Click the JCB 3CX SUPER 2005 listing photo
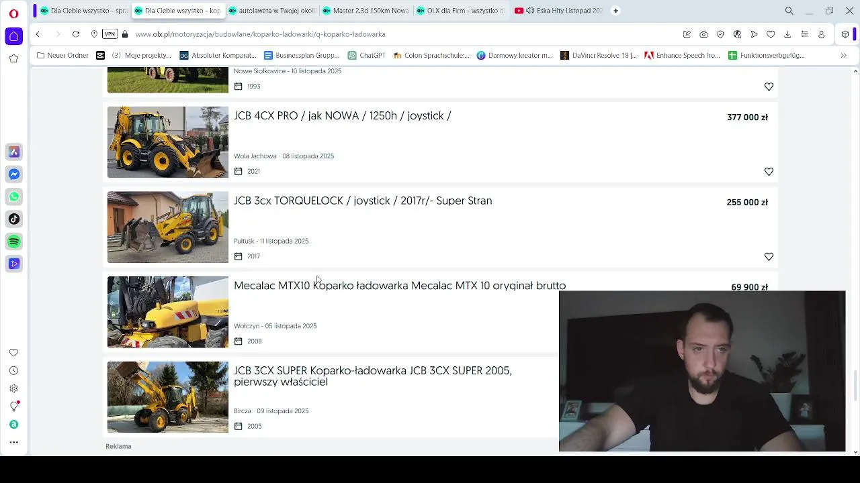This screenshot has height=483, width=860. 168,397
